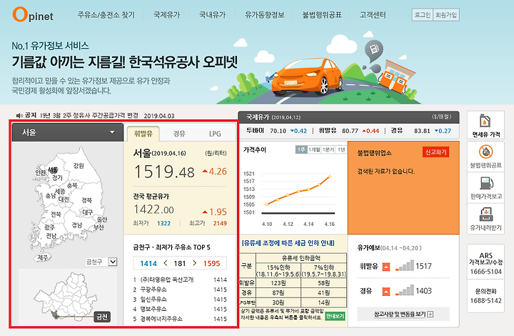Click 일신주유소 in the top 5 list
The width and height of the screenshot is (514, 336).
point(153,300)
